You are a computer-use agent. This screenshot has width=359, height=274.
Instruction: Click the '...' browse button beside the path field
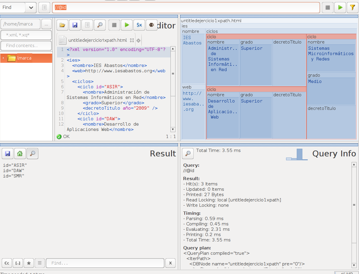46,24
